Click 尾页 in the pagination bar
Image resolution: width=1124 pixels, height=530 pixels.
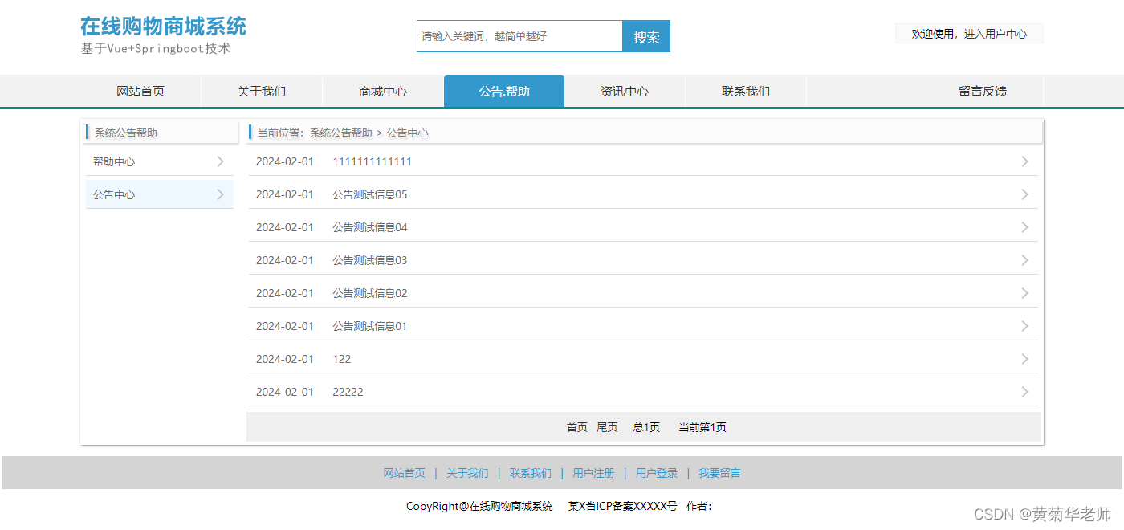[x=607, y=427]
